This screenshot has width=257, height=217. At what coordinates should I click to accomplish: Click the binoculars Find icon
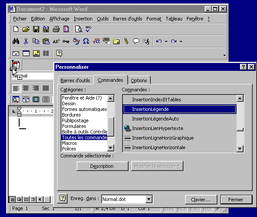point(16,41)
